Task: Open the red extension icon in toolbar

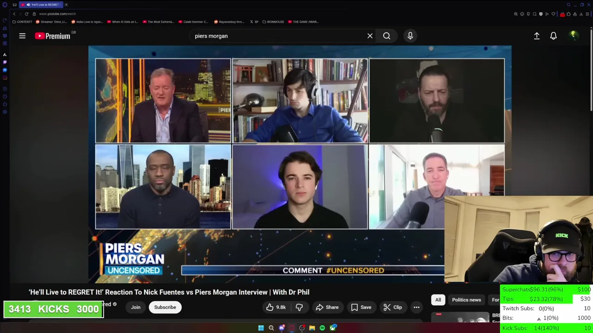Action: tap(562, 14)
